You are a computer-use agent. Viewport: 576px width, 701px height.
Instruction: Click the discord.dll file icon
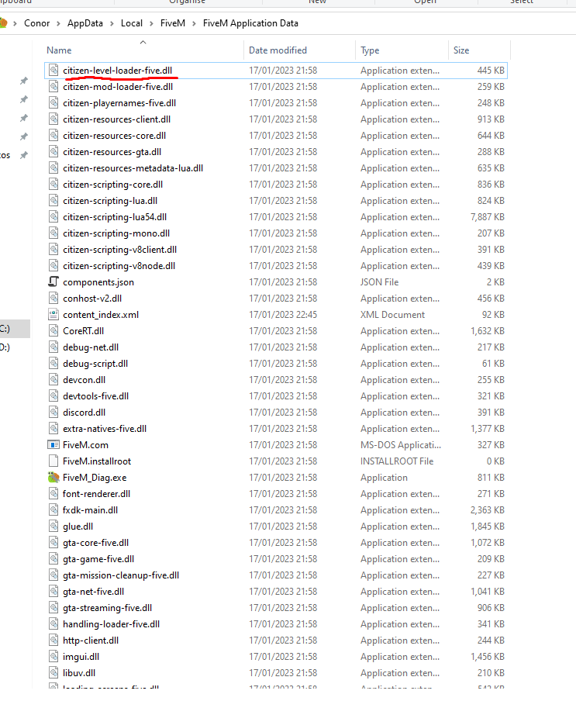(x=53, y=413)
